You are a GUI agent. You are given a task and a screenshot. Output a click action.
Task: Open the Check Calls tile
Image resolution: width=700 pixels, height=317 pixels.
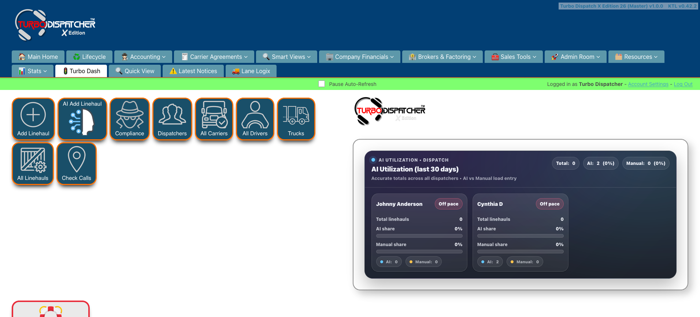click(77, 163)
